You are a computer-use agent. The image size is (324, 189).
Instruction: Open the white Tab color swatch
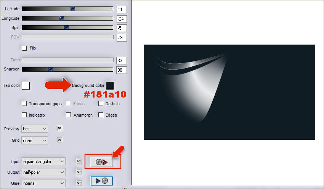click(26, 85)
